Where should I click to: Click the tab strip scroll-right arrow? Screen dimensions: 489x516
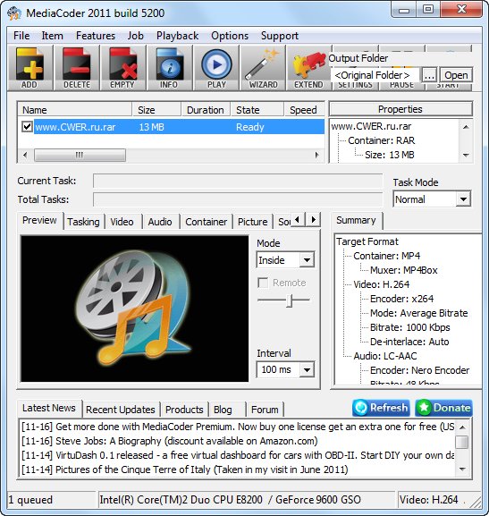pos(314,219)
